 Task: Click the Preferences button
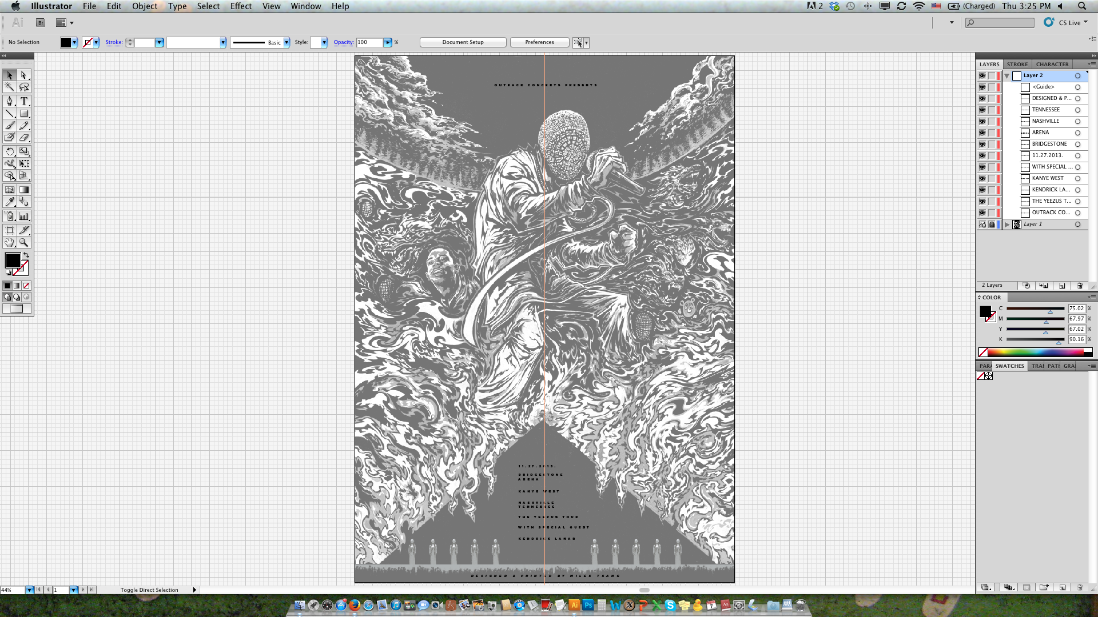[539, 42]
